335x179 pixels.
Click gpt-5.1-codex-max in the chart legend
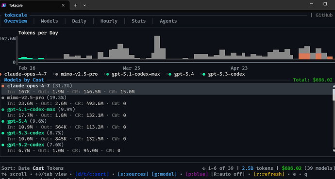[x=135, y=74]
